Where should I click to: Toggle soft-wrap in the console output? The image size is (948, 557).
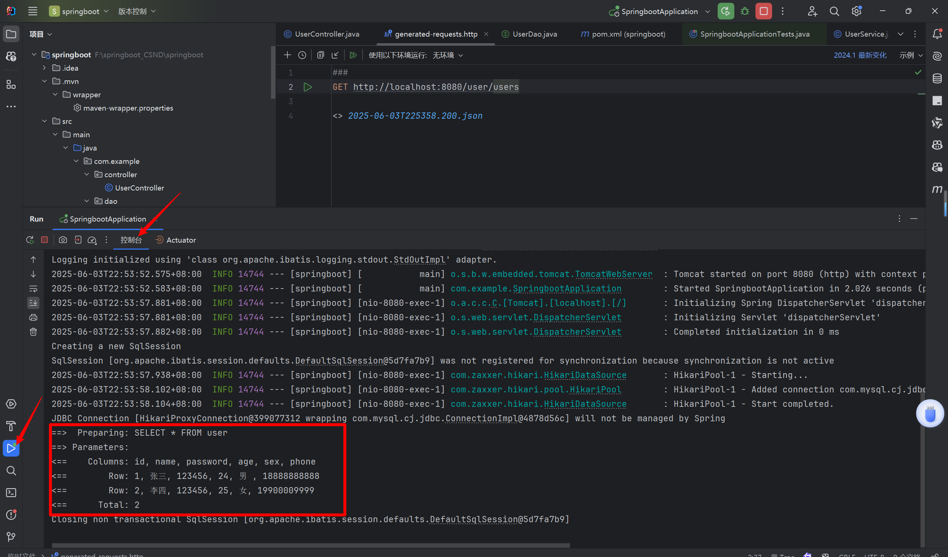coord(33,288)
